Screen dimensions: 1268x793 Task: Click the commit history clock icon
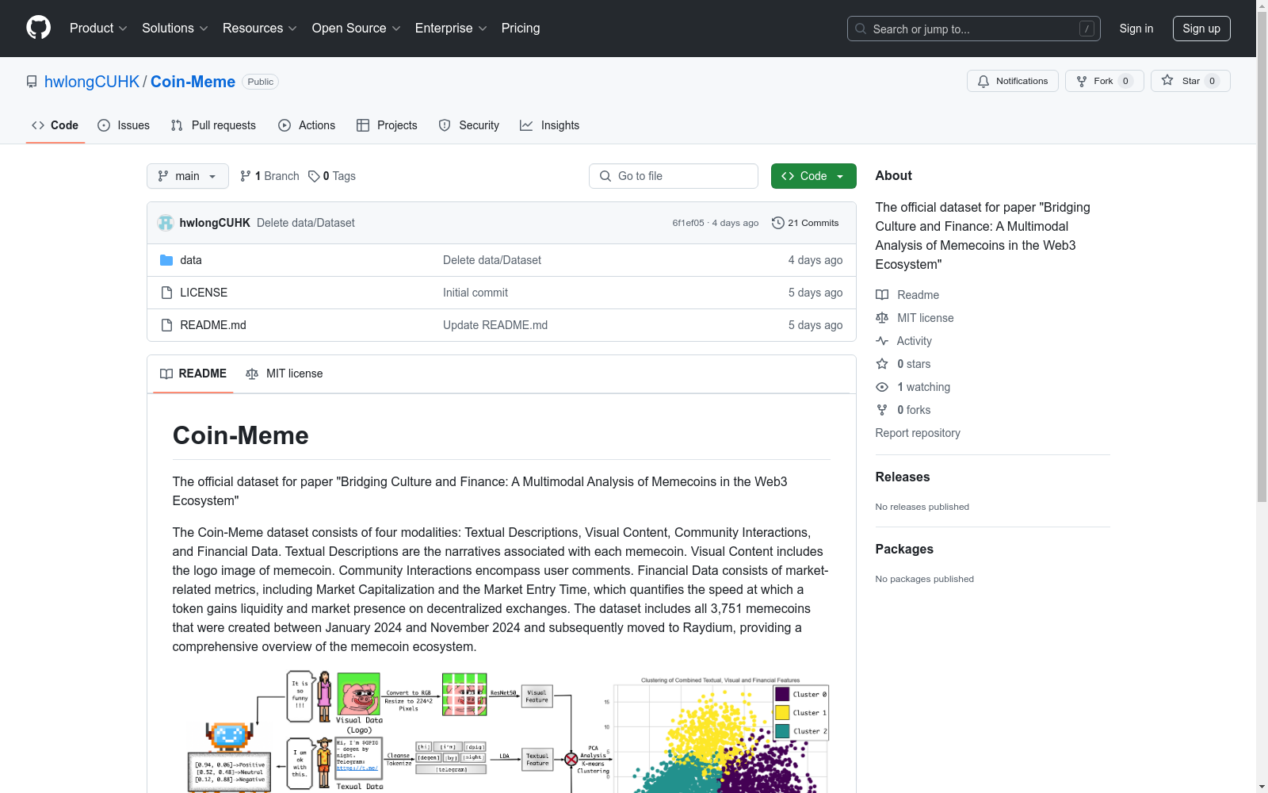click(x=778, y=223)
